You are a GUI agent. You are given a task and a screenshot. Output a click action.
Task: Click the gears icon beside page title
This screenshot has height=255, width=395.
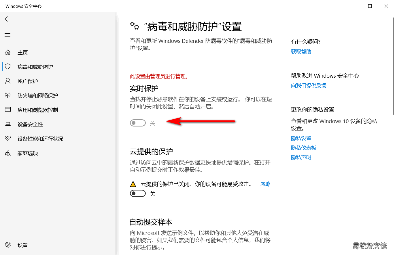pyautogui.click(x=135, y=26)
